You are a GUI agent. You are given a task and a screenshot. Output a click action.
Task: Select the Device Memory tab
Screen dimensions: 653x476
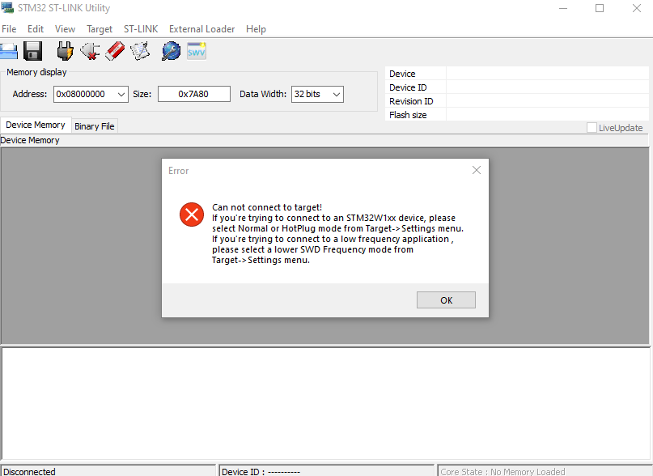(36, 125)
